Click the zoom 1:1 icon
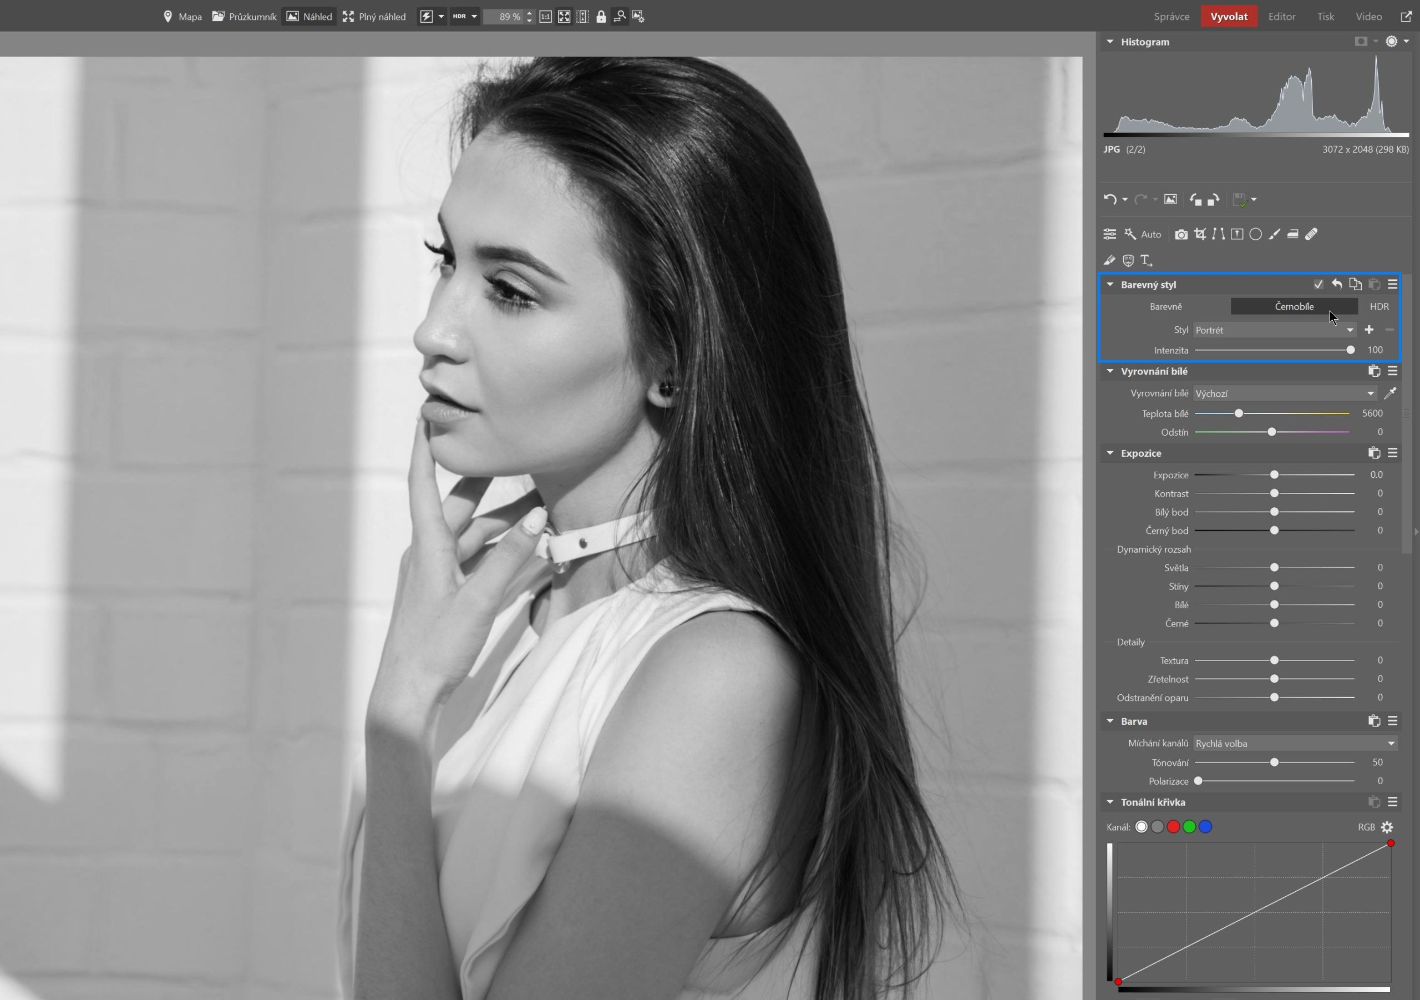1420x1000 pixels. coord(545,17)
